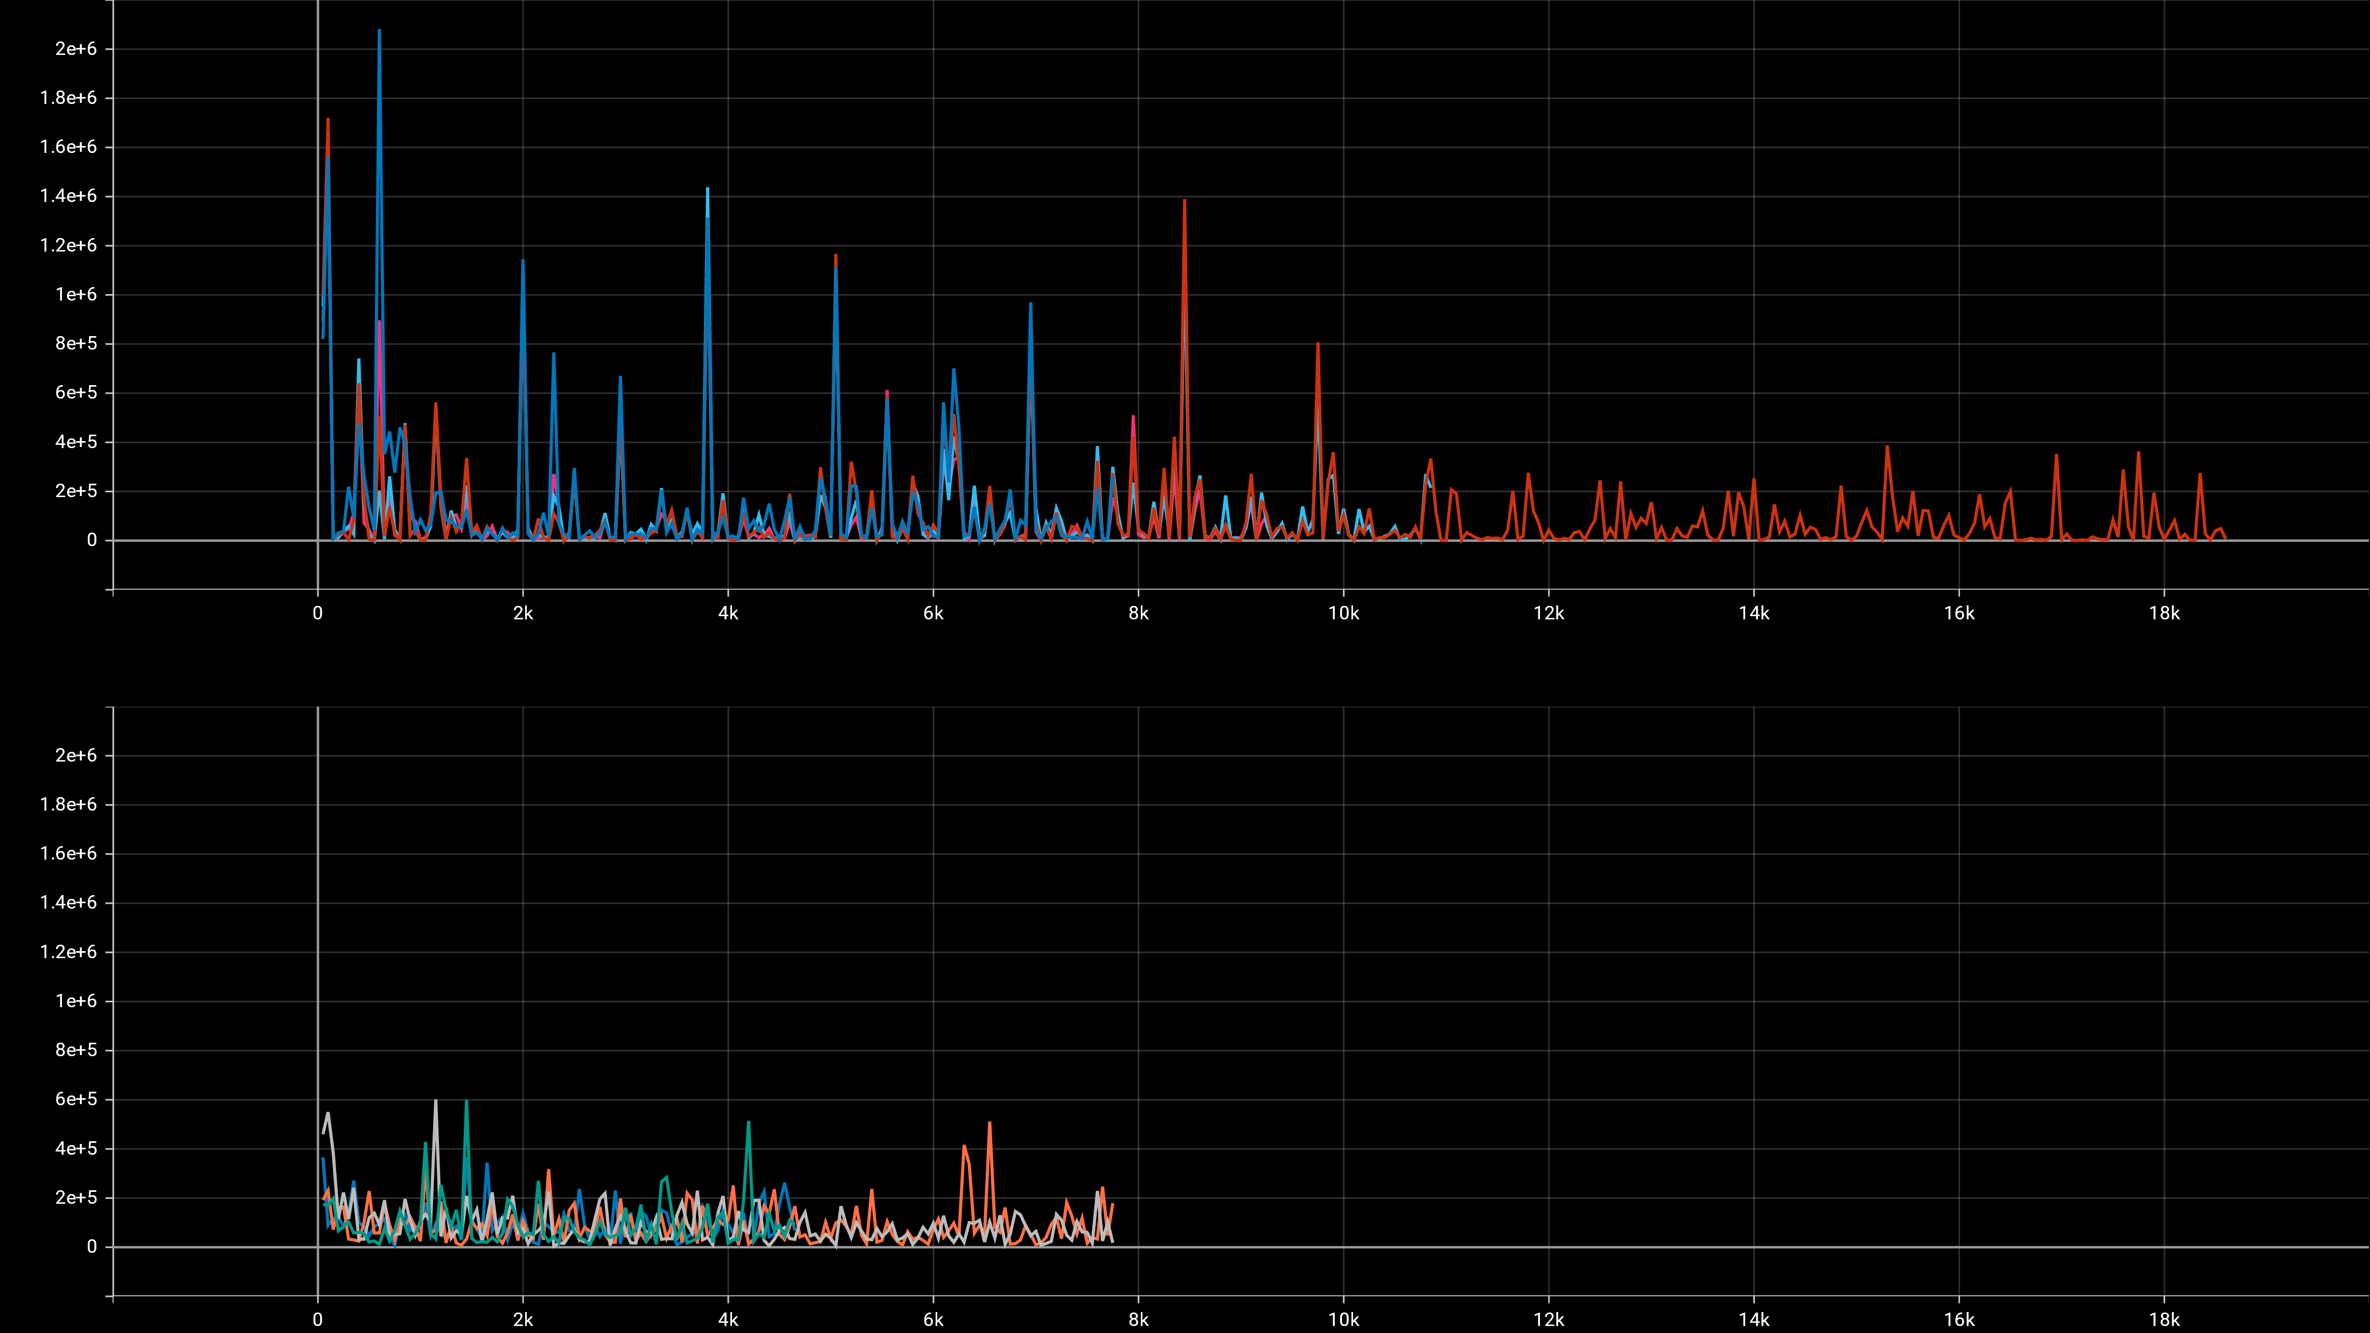Click the gray spike peak reaching 6e+5 in lower chart
The height and width of the screenshot is (1333, 2370).
(x=435, y=1101)
